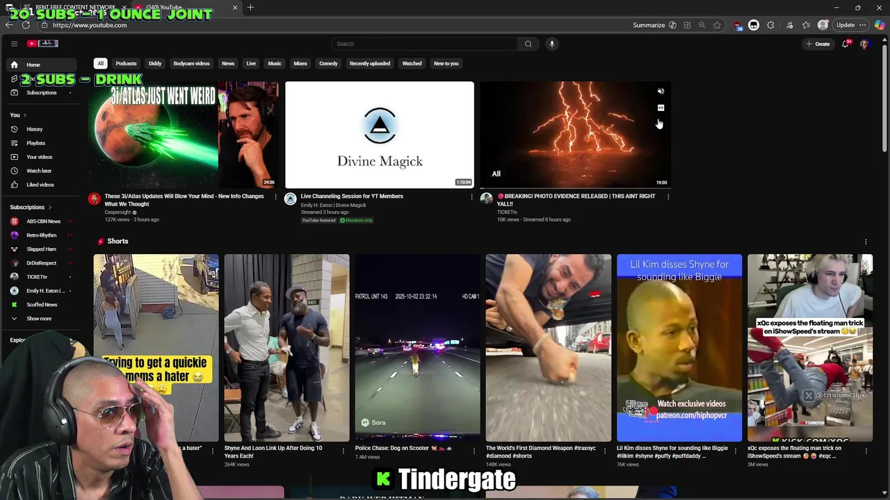Open the Divine Magick video thumbnail

[380, 135]
